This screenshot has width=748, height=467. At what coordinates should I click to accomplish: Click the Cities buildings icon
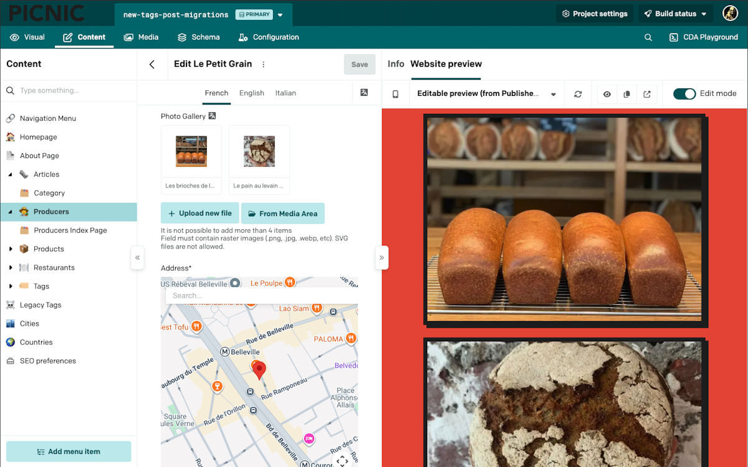click(x=11, y=324)
